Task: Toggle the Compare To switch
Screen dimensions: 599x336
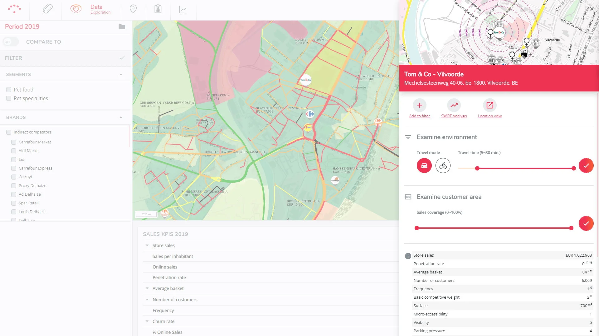Action: 11,42
